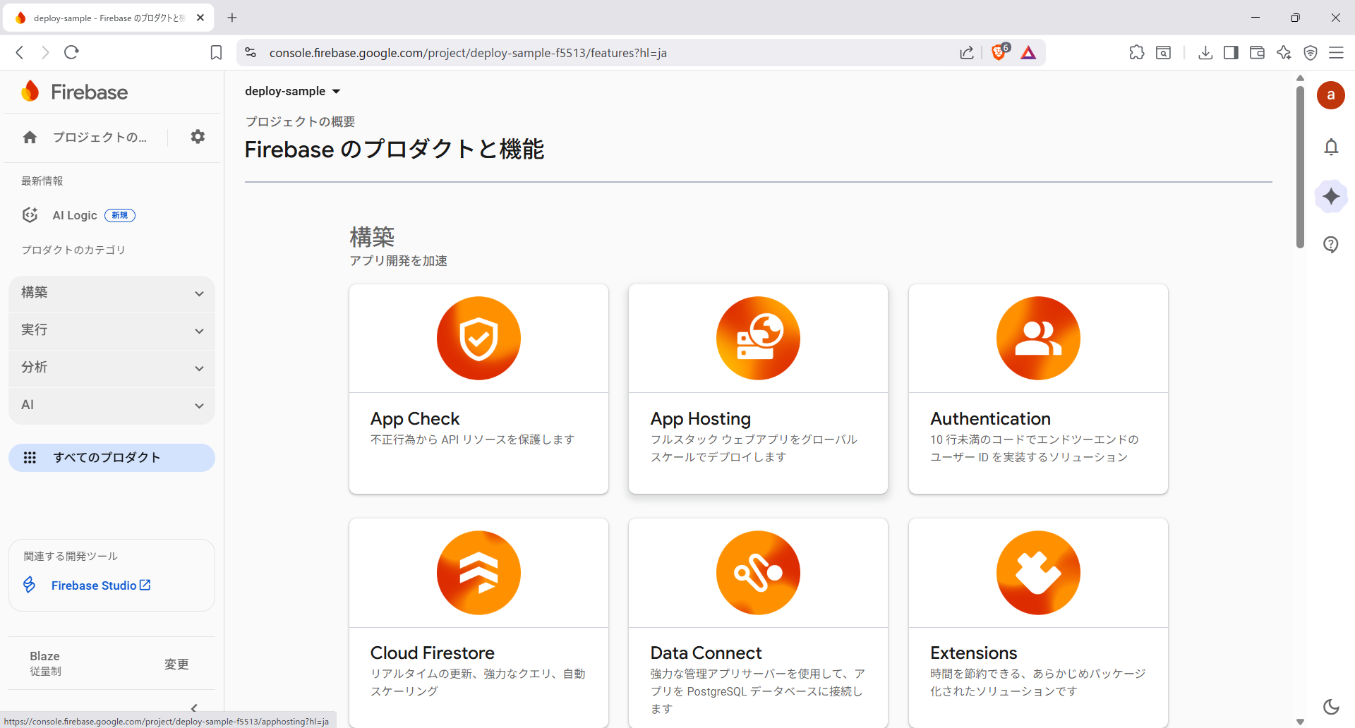Reload the current page
Image resolution: width=1355 pixels, height=728 pixels.
click(71, 52)
